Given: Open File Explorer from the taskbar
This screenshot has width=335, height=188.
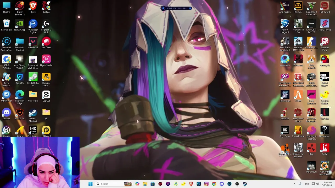Looking at the screenshot, I should 145,184.
